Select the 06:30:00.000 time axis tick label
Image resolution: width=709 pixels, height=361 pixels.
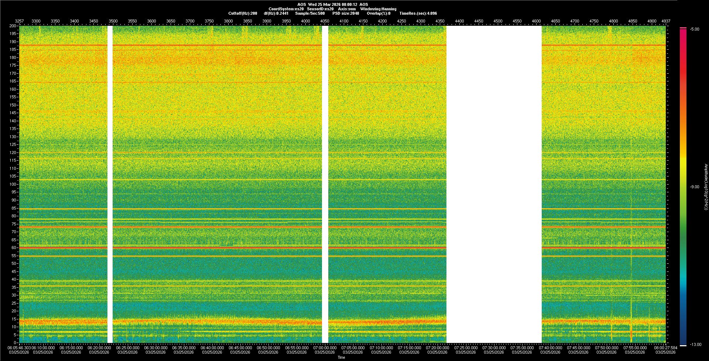(155, 348)
